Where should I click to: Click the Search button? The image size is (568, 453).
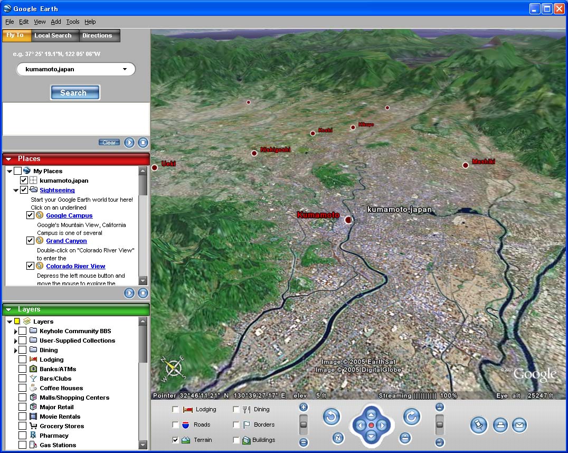pyautogui.click(x=75, y=93)
